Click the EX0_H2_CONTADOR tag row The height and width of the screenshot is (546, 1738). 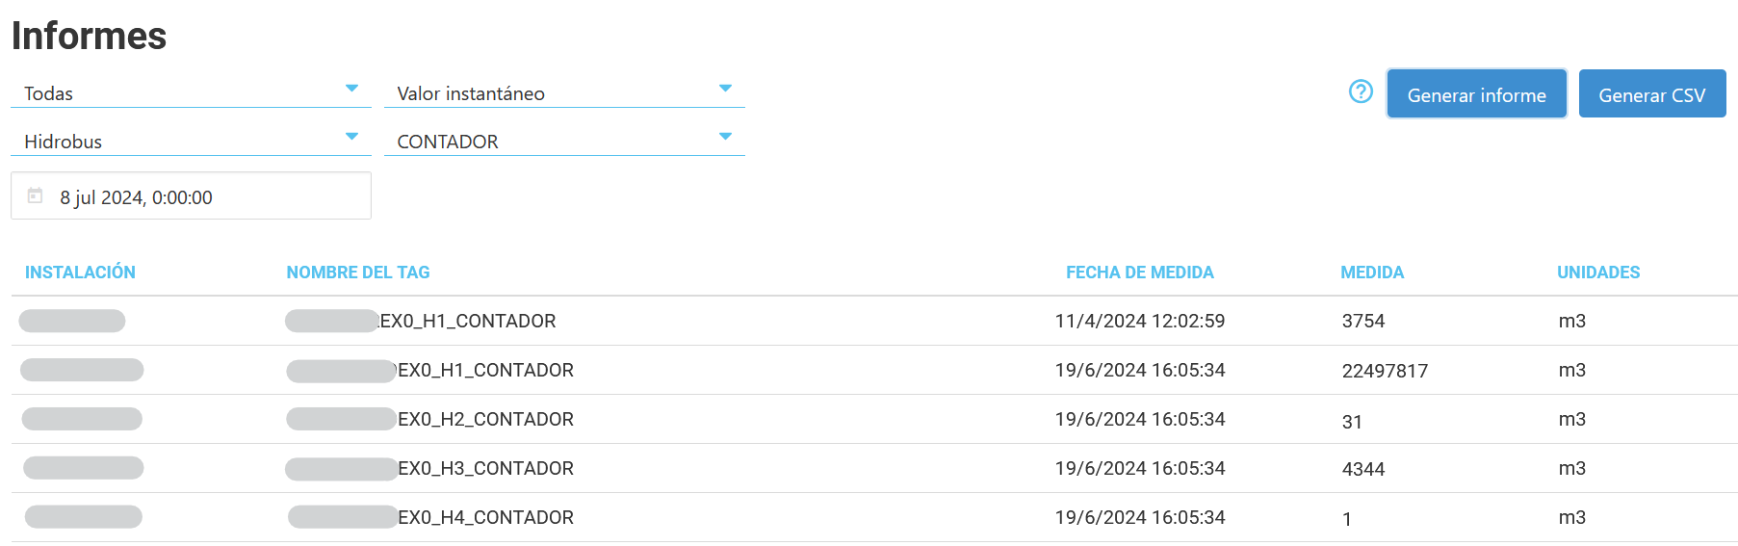tap(485, 420)
